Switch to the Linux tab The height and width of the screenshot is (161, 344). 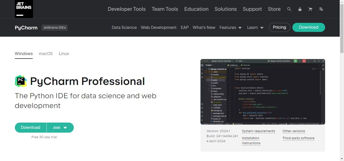click(x=64, y=53)
